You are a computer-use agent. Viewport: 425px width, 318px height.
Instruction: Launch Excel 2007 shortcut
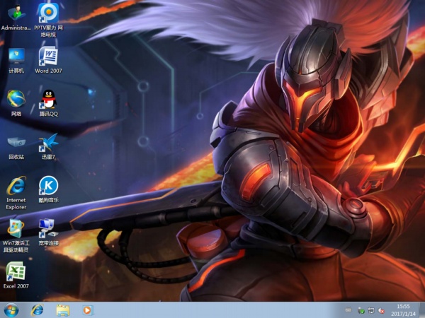[16, 276]
